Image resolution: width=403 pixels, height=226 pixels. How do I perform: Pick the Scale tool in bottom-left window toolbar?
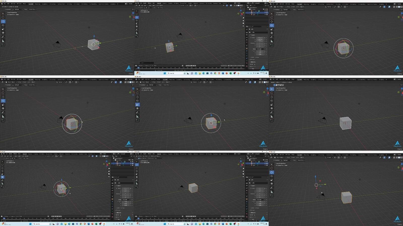(x=3, y=174)
